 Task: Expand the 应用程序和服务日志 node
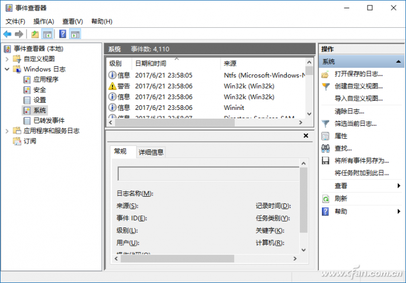[x=7, y=131]
